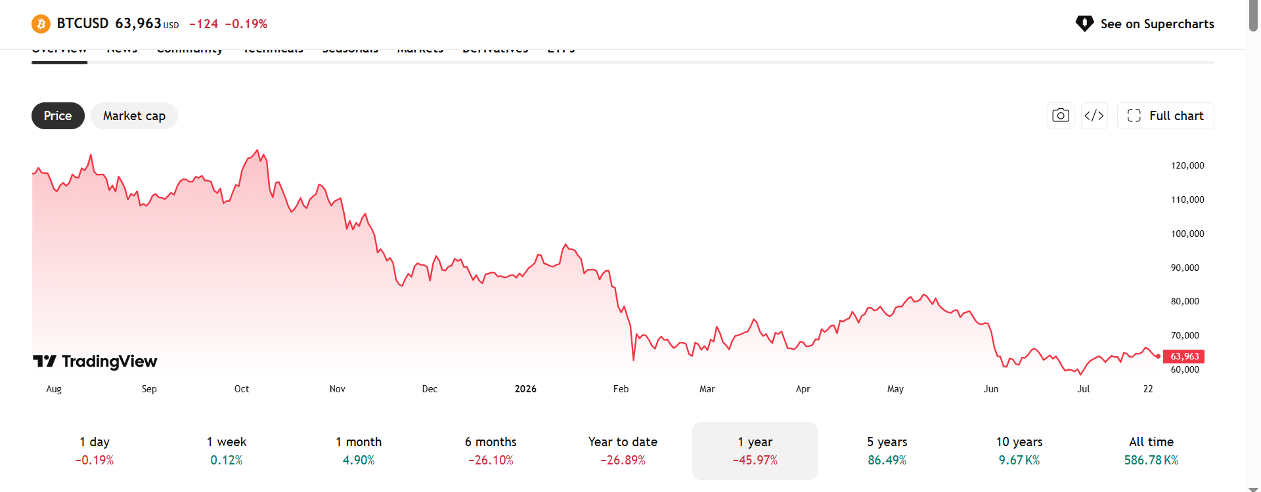Select the Year to date range
Screen dimensions: 1261x492
click(623, 451)
